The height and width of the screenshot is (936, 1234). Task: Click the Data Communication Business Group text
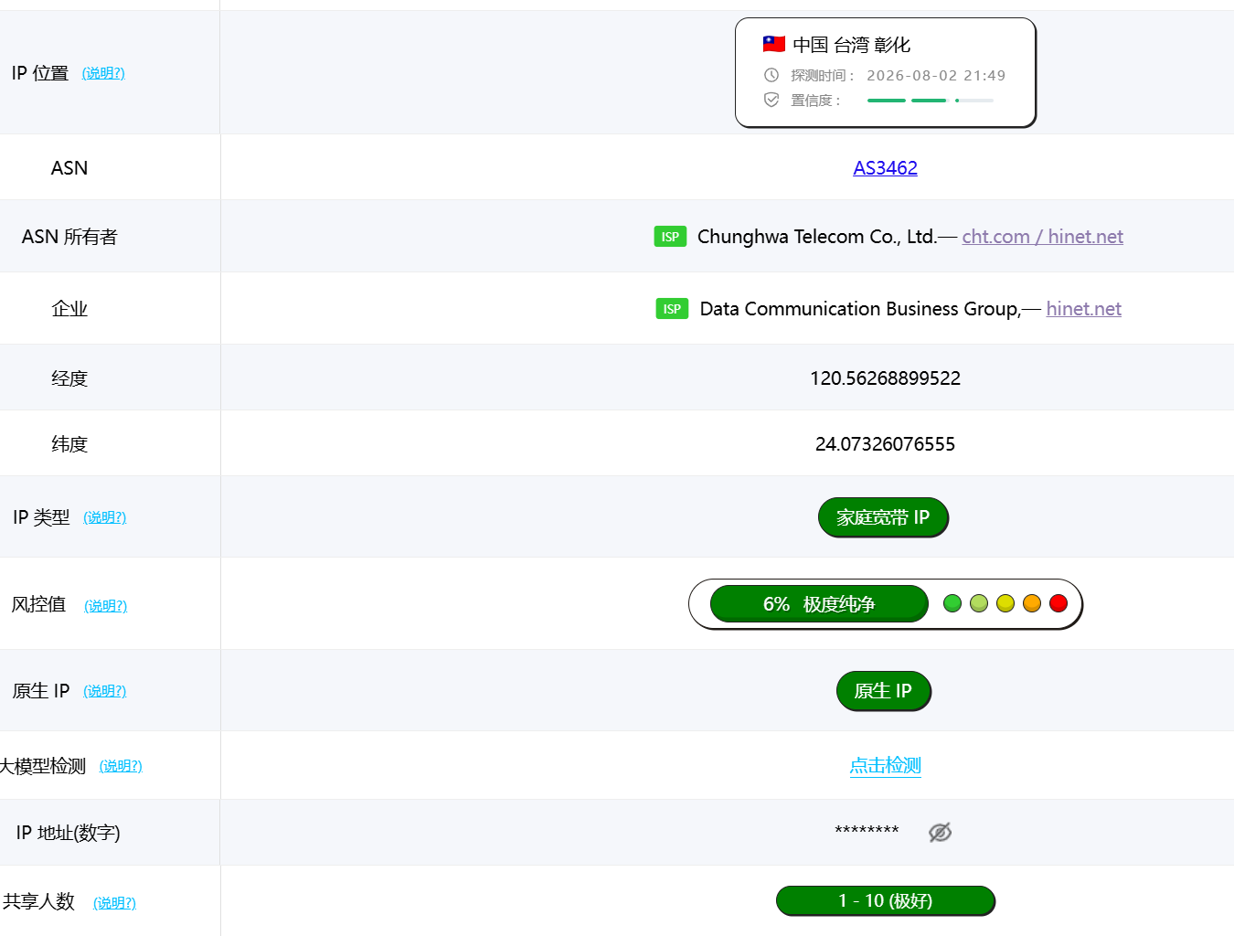(860, 308)
